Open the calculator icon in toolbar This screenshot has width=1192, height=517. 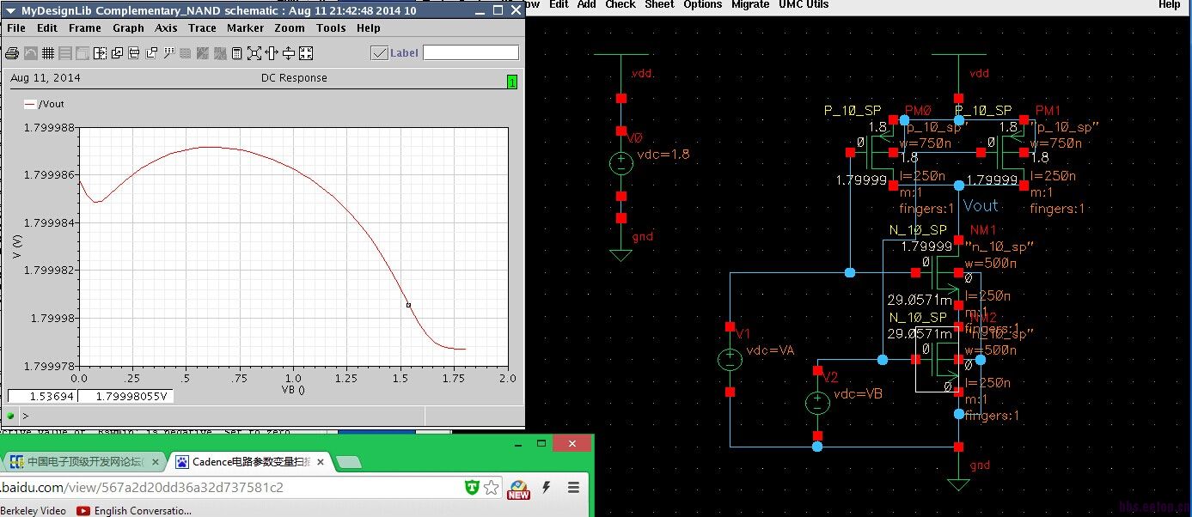[237, 53]
